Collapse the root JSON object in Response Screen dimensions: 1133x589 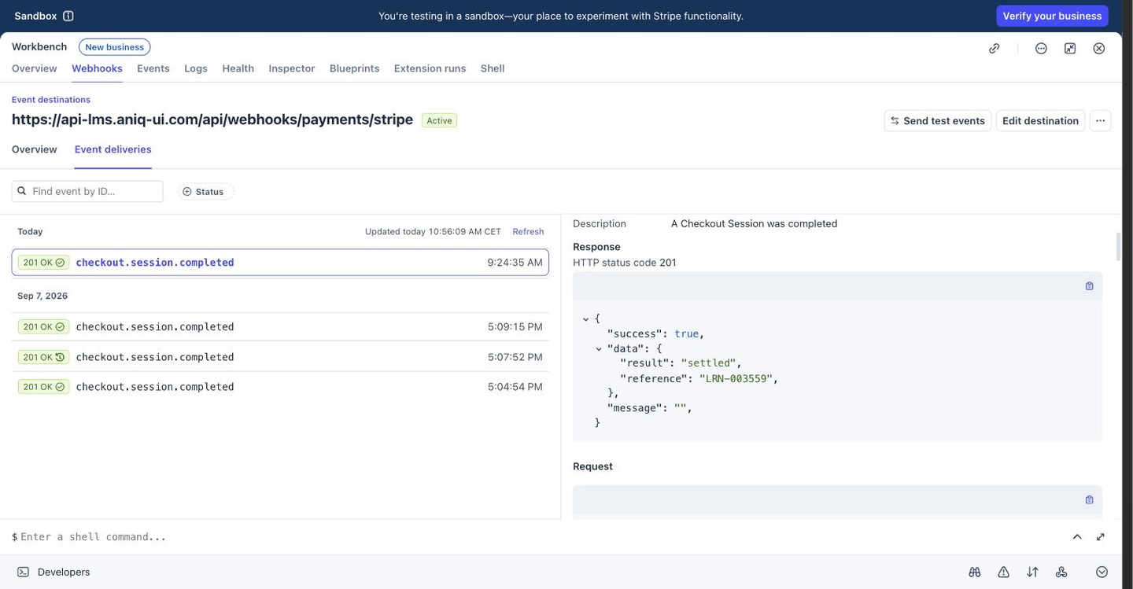click(x=586, y=318)
